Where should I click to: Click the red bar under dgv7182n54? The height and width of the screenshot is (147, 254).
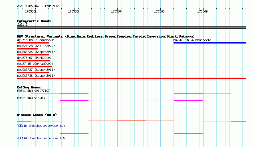pos(33,43)
